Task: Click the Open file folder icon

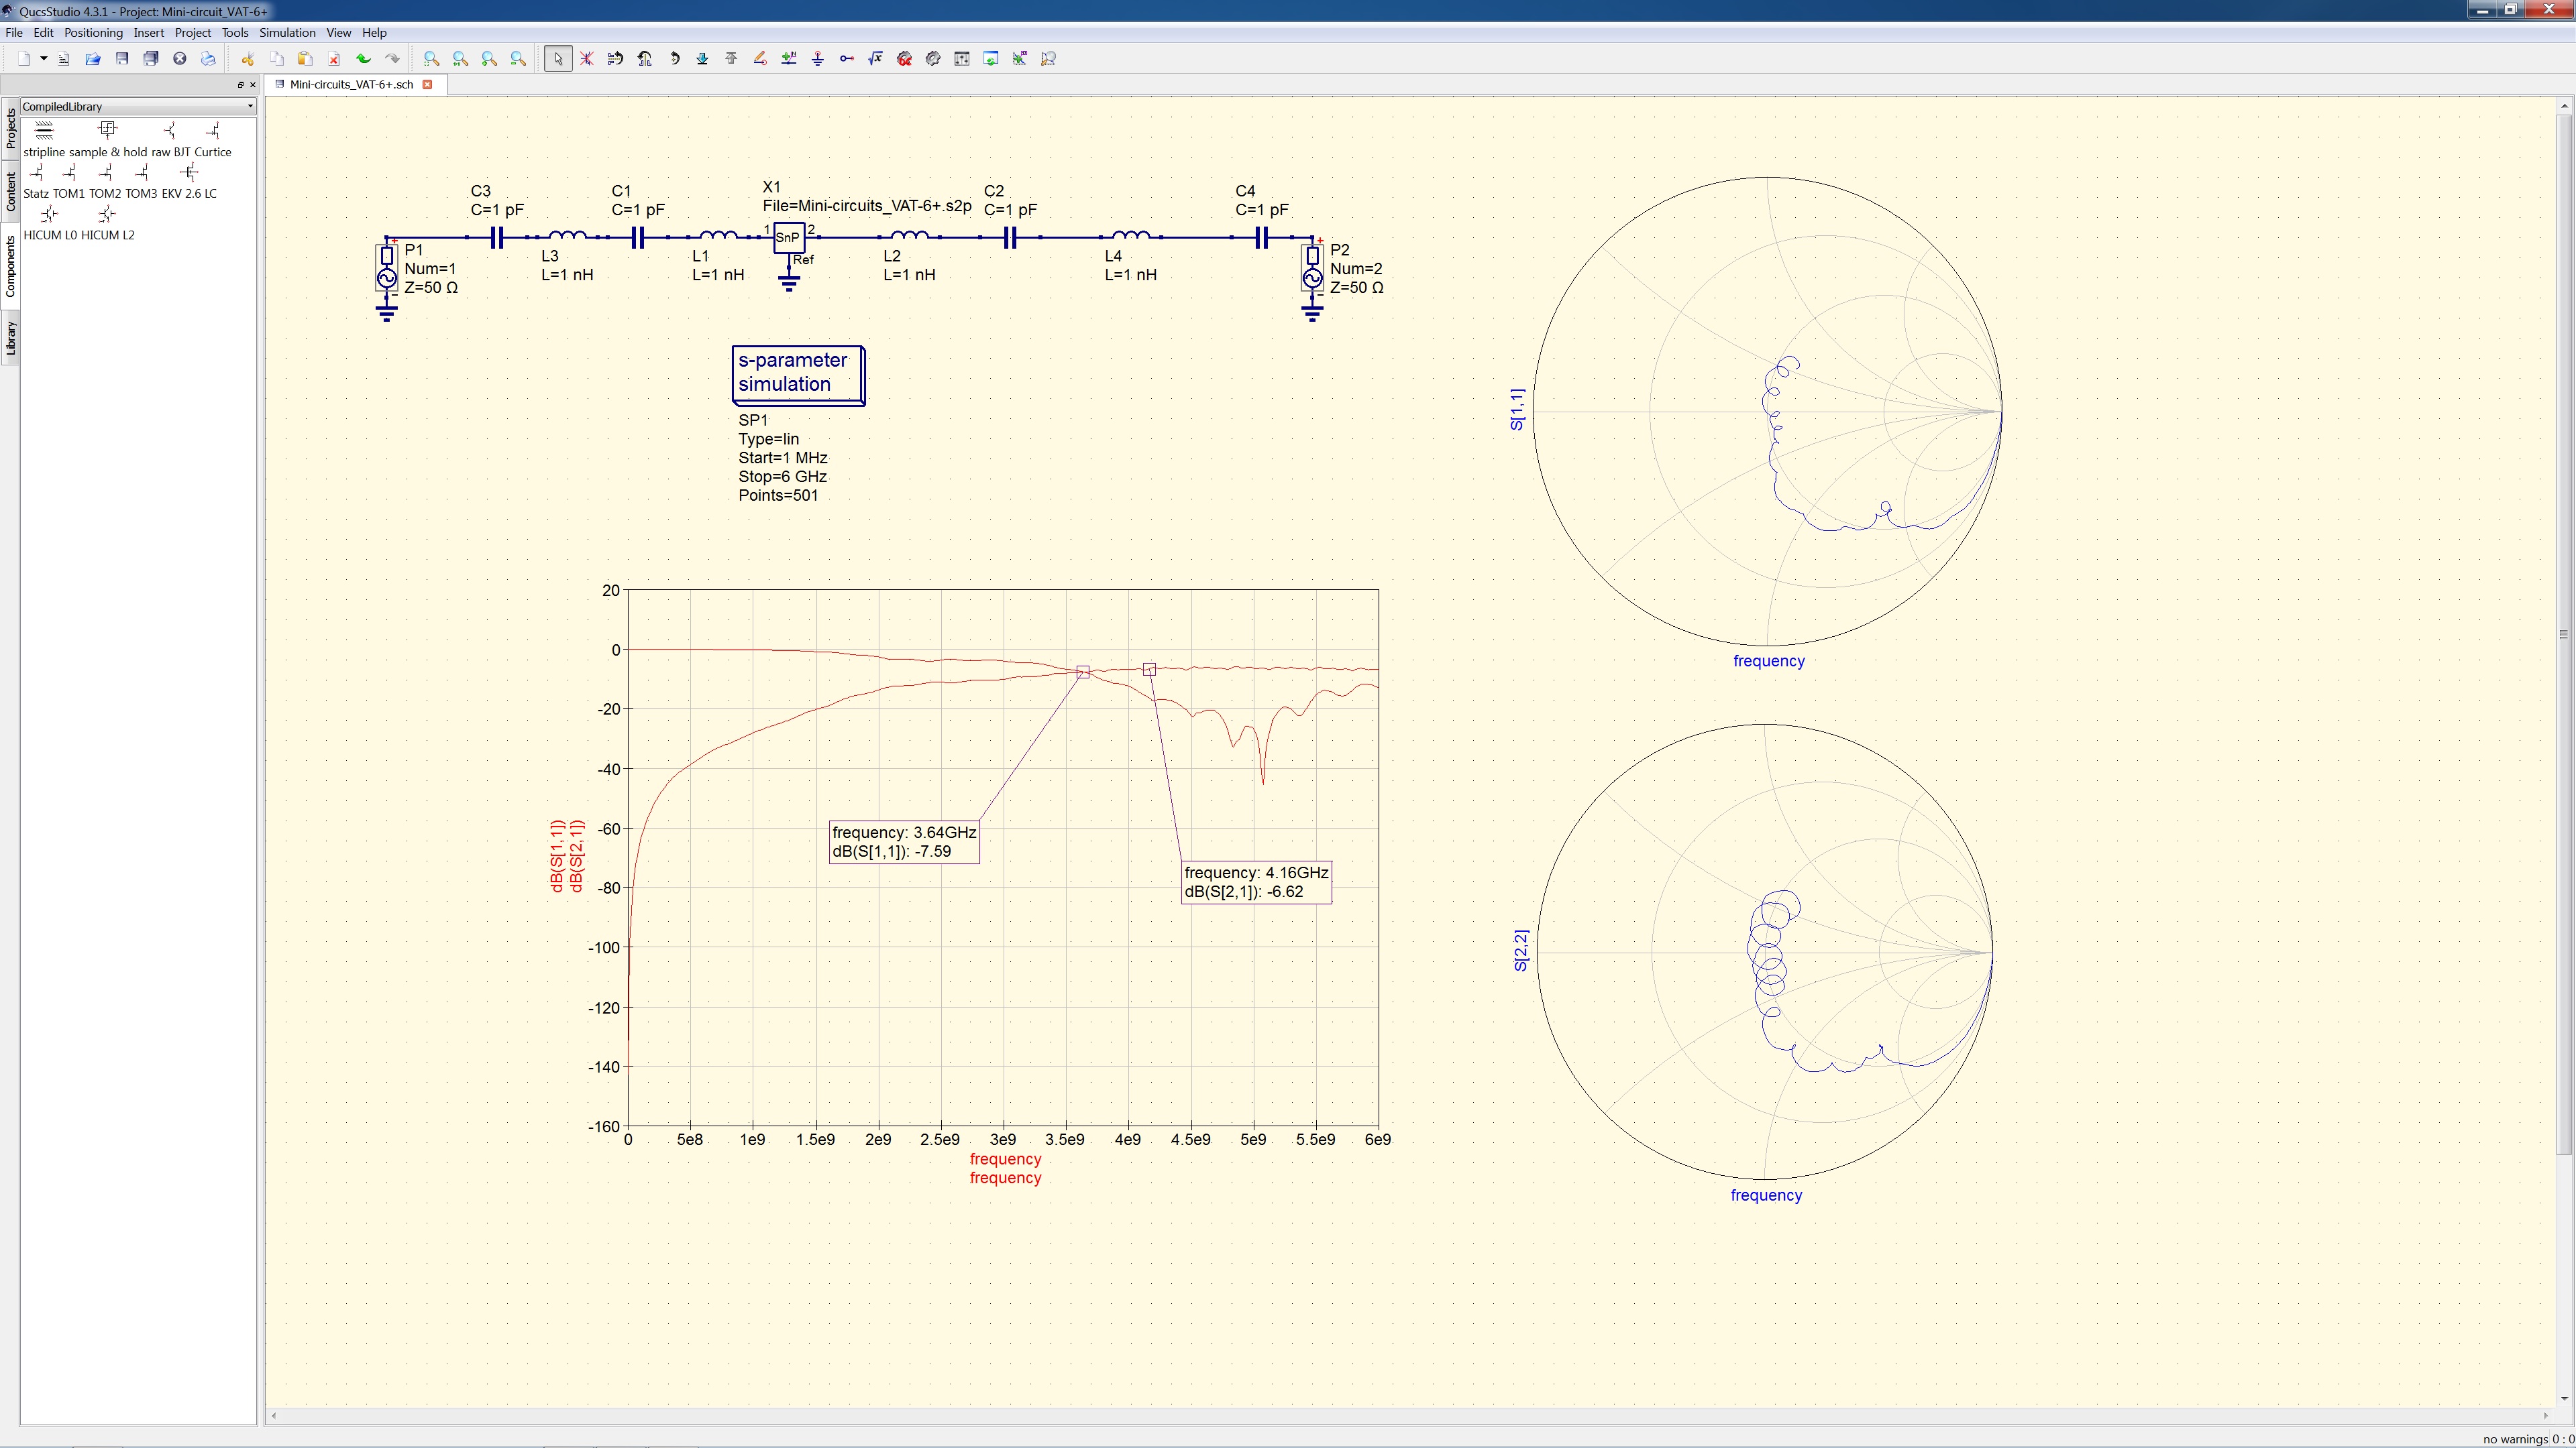Action: (x=93, y=59)
